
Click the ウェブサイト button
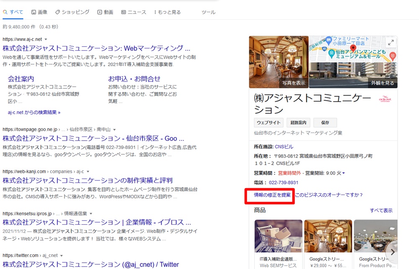point(269,123)
